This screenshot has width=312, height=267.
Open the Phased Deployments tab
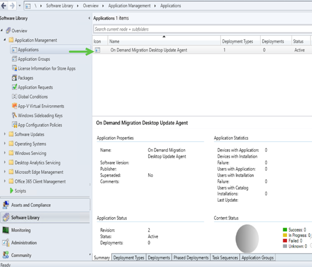click(x=191, y=258)
